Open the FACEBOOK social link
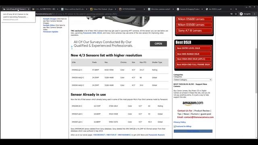 (99, 135)
